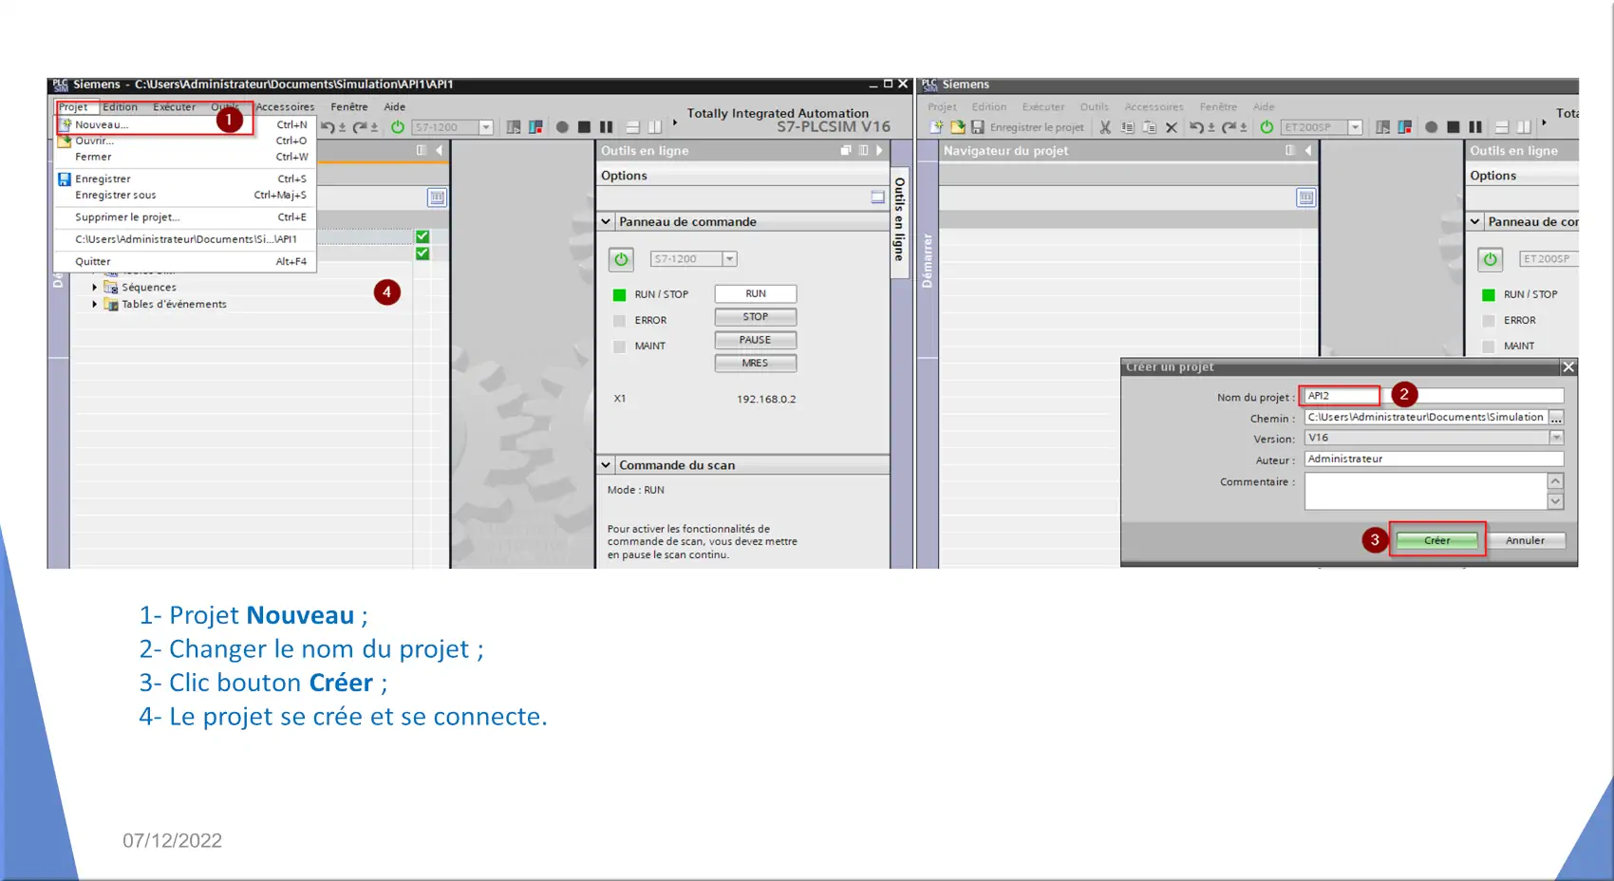Click pause icon in right Siemens toolbar

pyautogui.click(x=1474, y=127)
